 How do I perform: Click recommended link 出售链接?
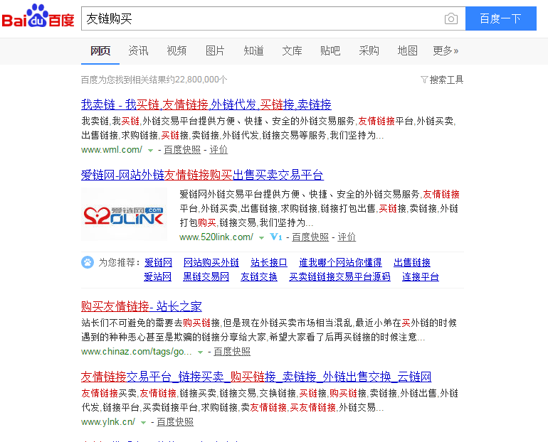coord(412,262)
